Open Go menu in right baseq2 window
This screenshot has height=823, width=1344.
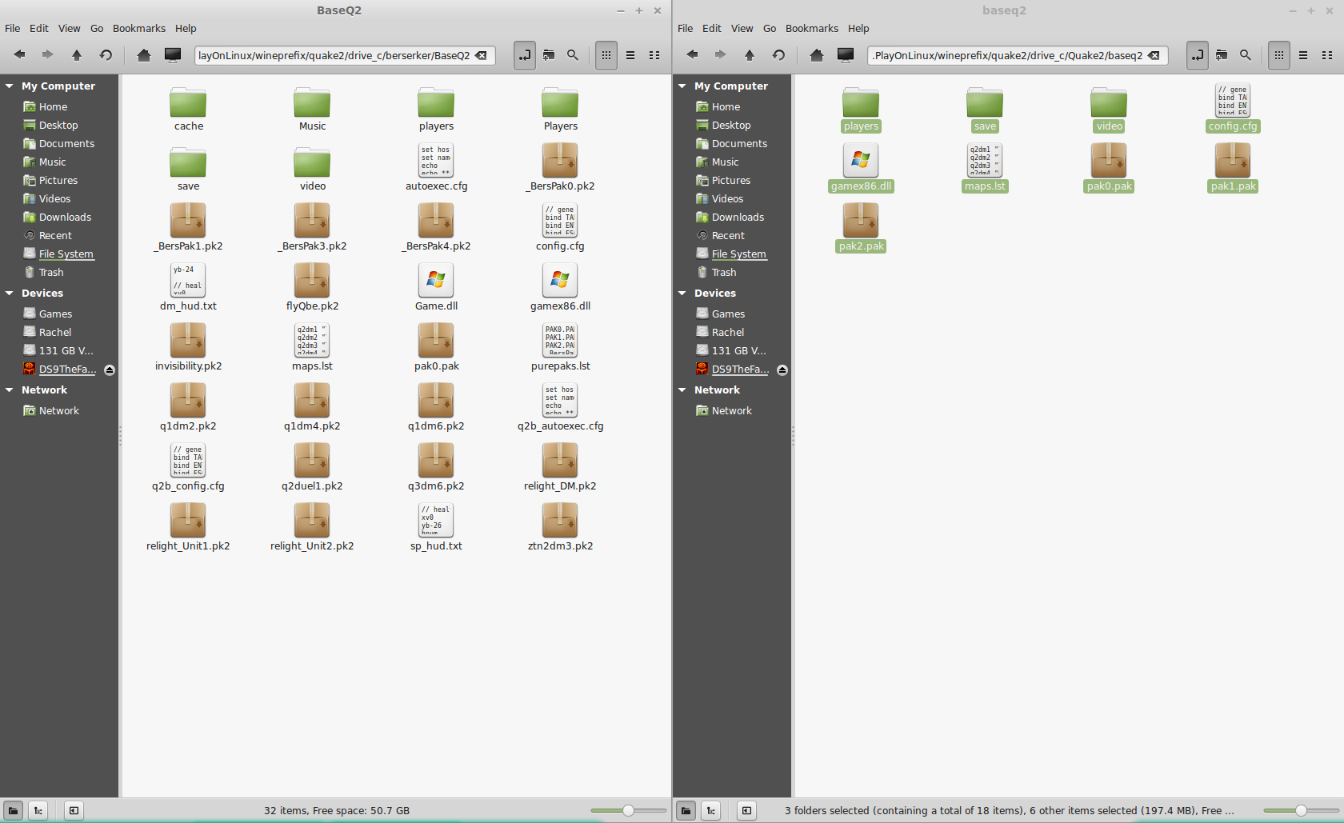coord(770,28)
